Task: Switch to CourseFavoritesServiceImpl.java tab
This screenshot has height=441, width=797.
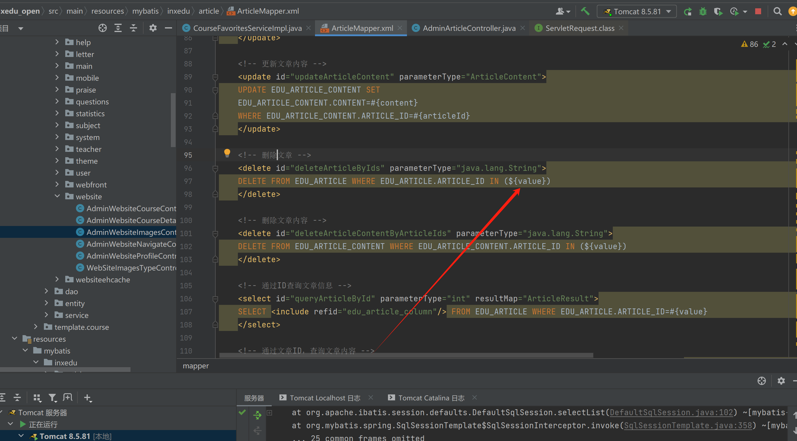Action: [247, 28]
